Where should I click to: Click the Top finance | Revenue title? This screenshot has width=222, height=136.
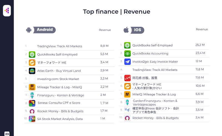[x=117, y=12]
